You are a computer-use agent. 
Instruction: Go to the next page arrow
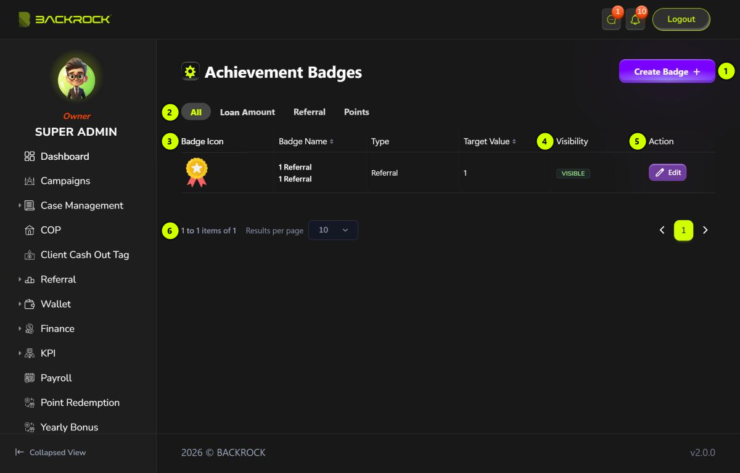point(705,230)
